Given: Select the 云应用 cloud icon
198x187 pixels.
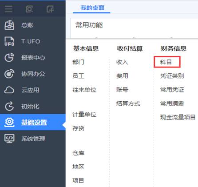Looking at the screenshot, I should pyautogui.click(x=9, y=90).
